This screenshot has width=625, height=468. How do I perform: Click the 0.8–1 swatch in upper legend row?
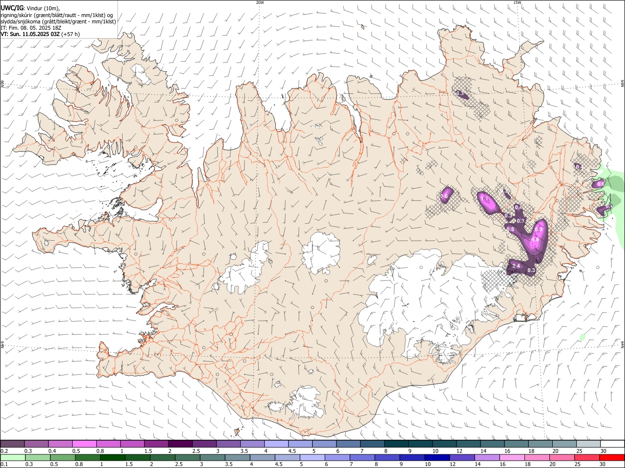point(108,444)
